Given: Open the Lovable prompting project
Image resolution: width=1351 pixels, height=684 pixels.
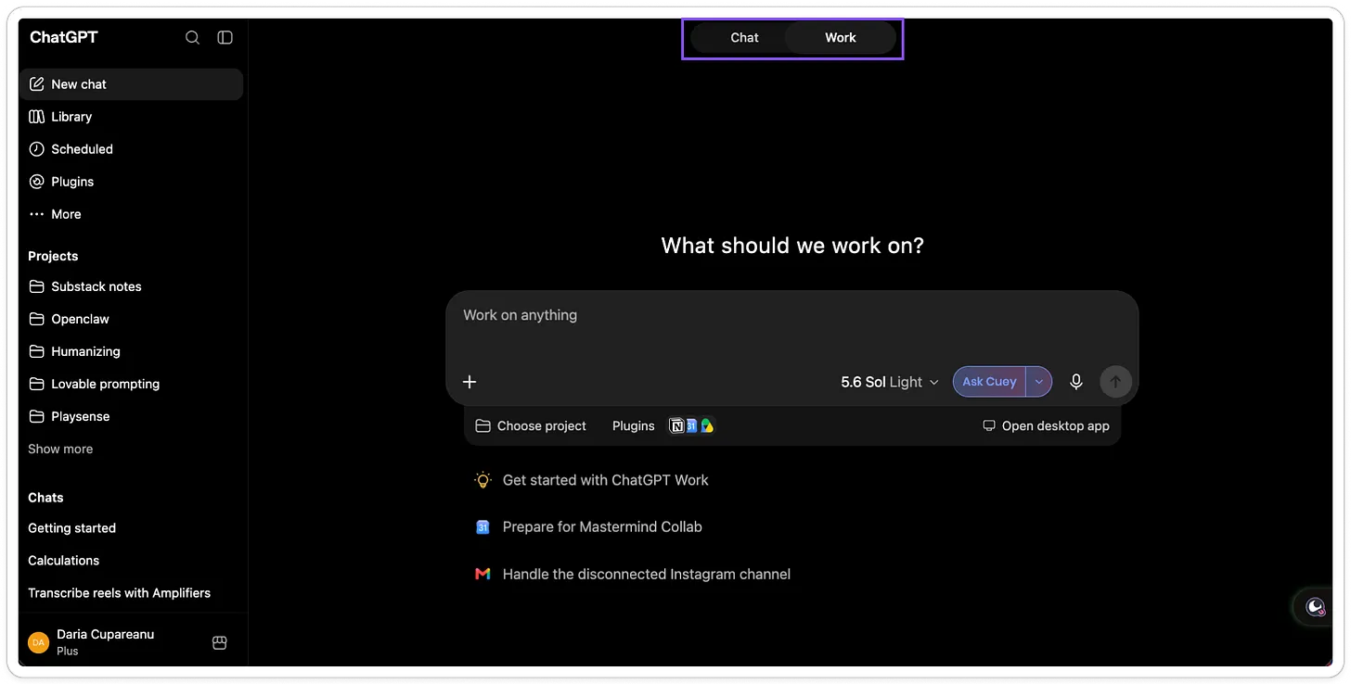Looking at the screenshot, I should click(131, 384).
